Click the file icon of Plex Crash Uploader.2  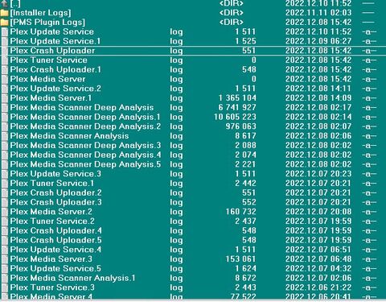(x=5, y=192)
